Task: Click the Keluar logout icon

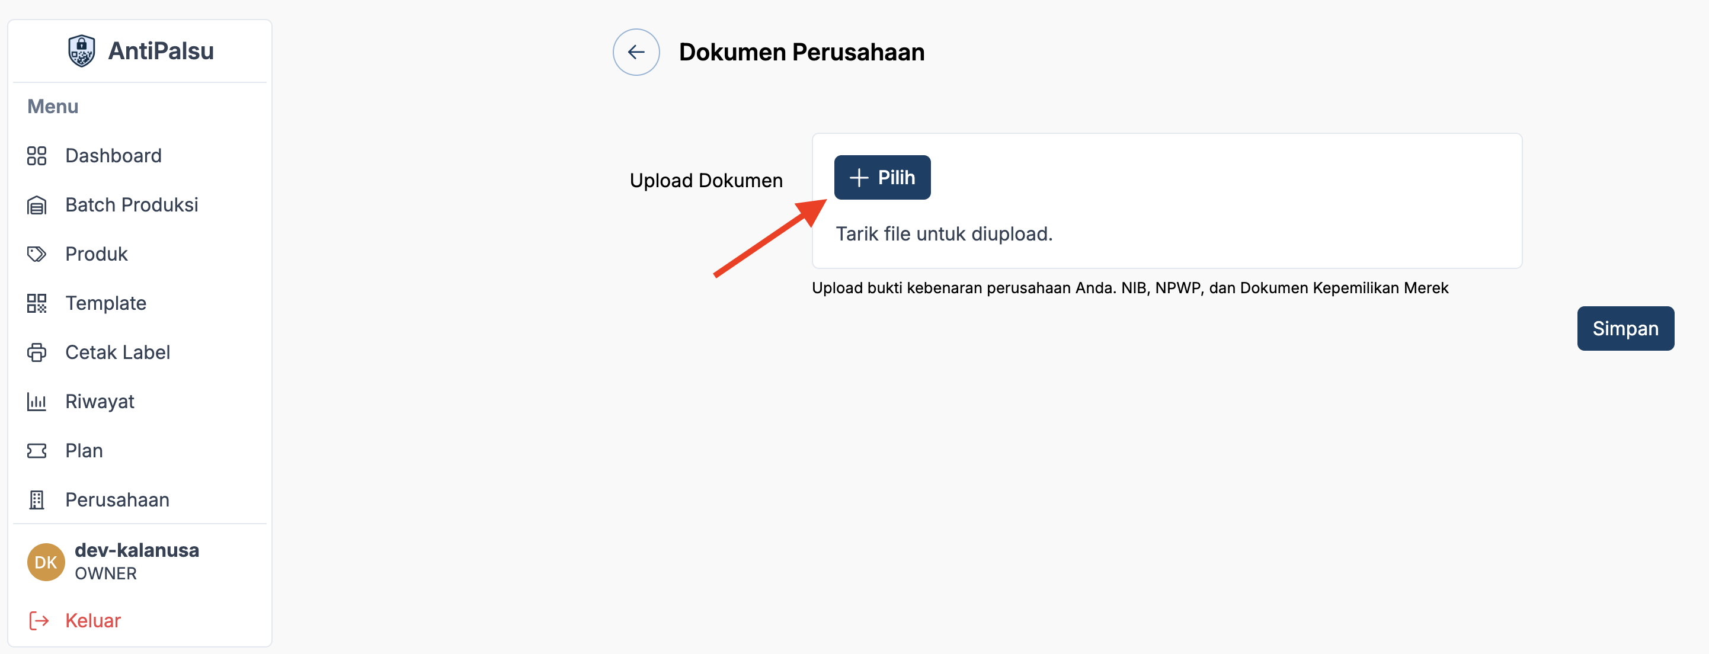Action: tap(39, 621)
